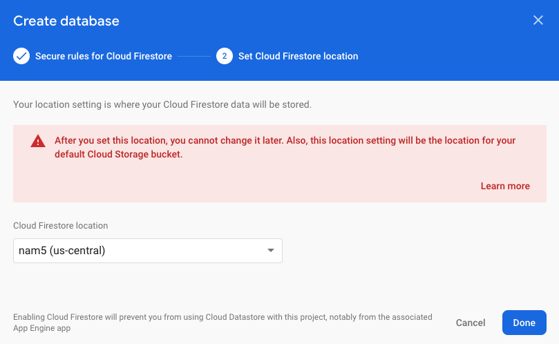This screenshot has height=344, width=559.
Task: Click the connector line between steps
Action: click(194, 56)
